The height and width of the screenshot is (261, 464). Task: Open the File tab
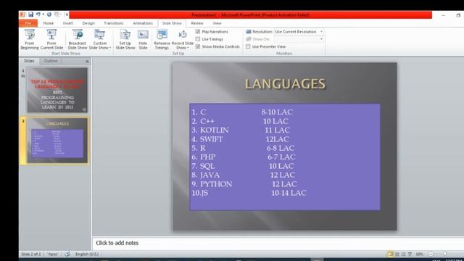tap(28, 23)
